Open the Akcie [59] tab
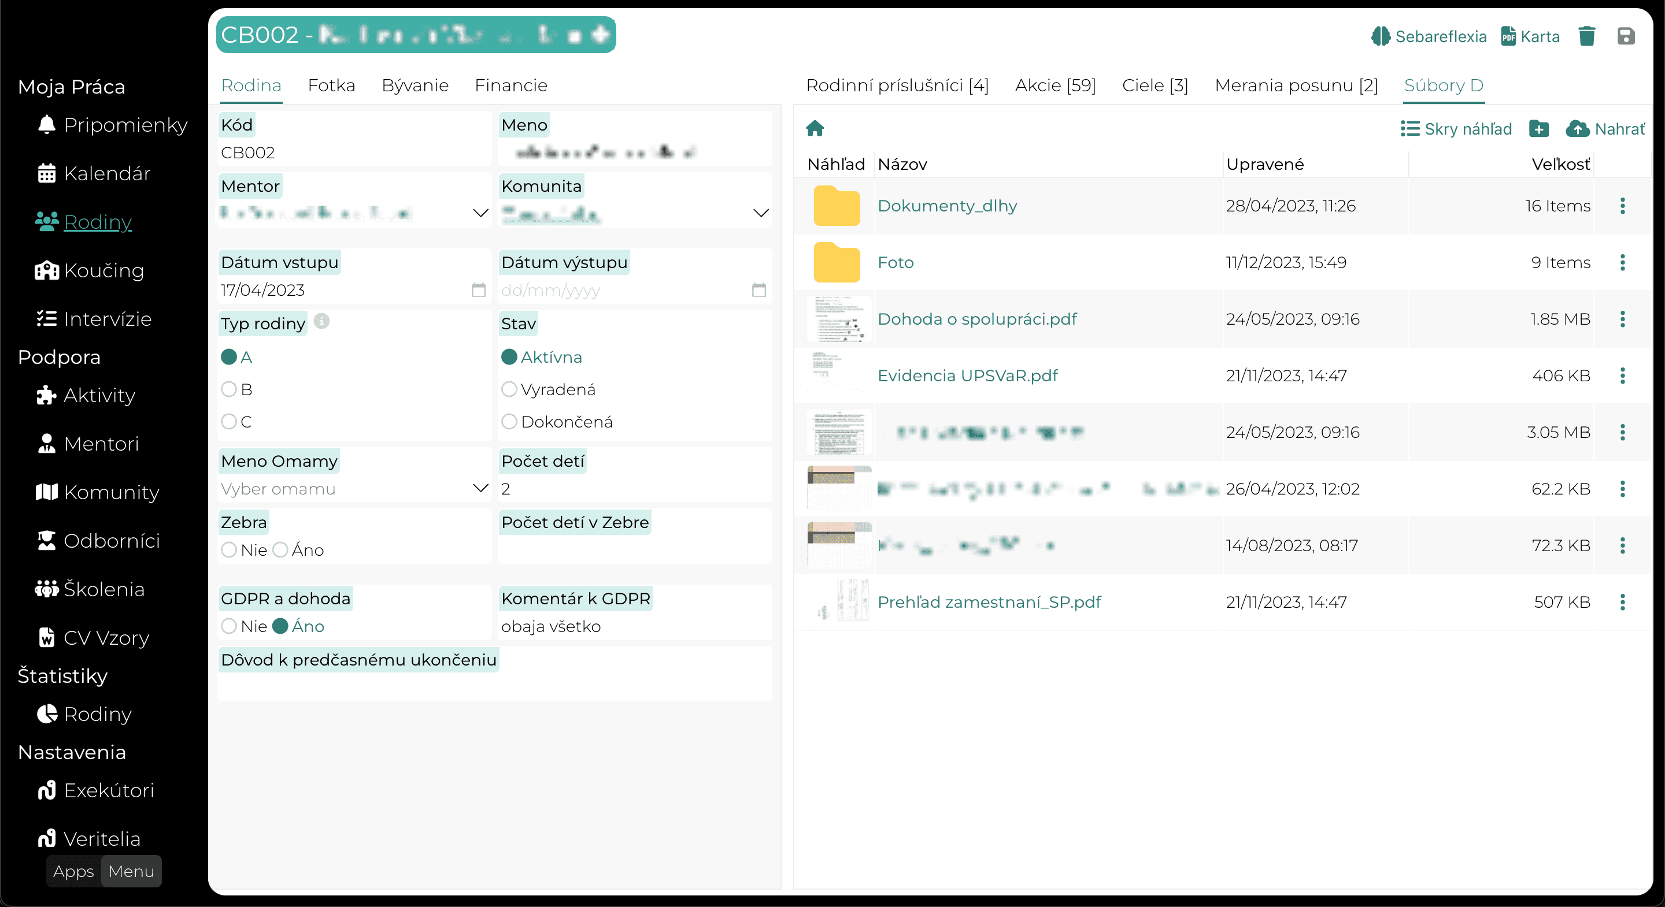Screen dimensions: 1665x907 point(1055,86)
